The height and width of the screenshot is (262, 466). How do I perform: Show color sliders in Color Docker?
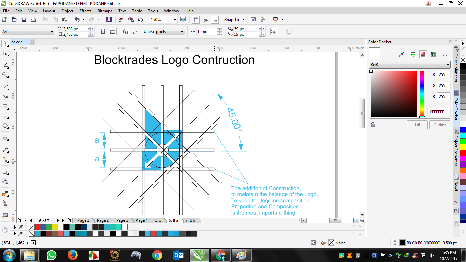[413, 54]
